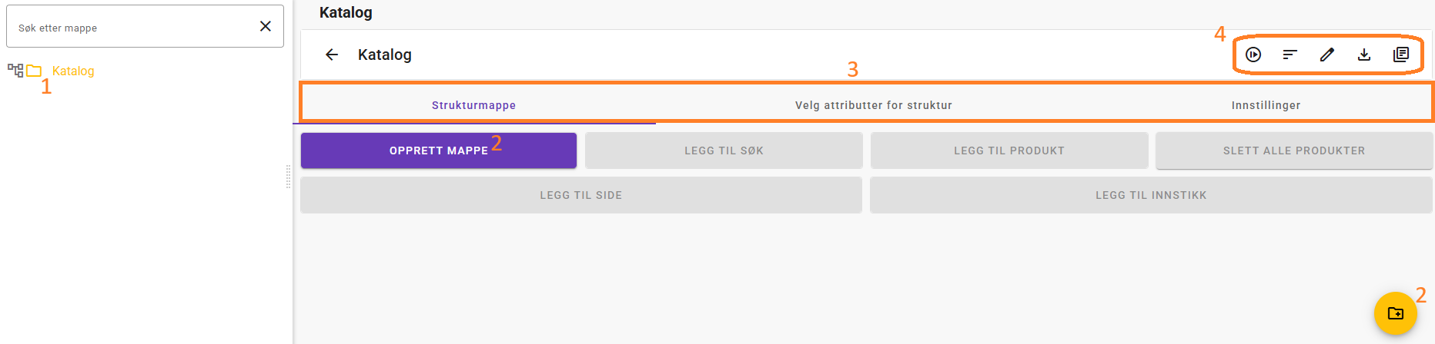Click the download icon in the toolbar
1435x344 pixels.
coord(1364,55)
